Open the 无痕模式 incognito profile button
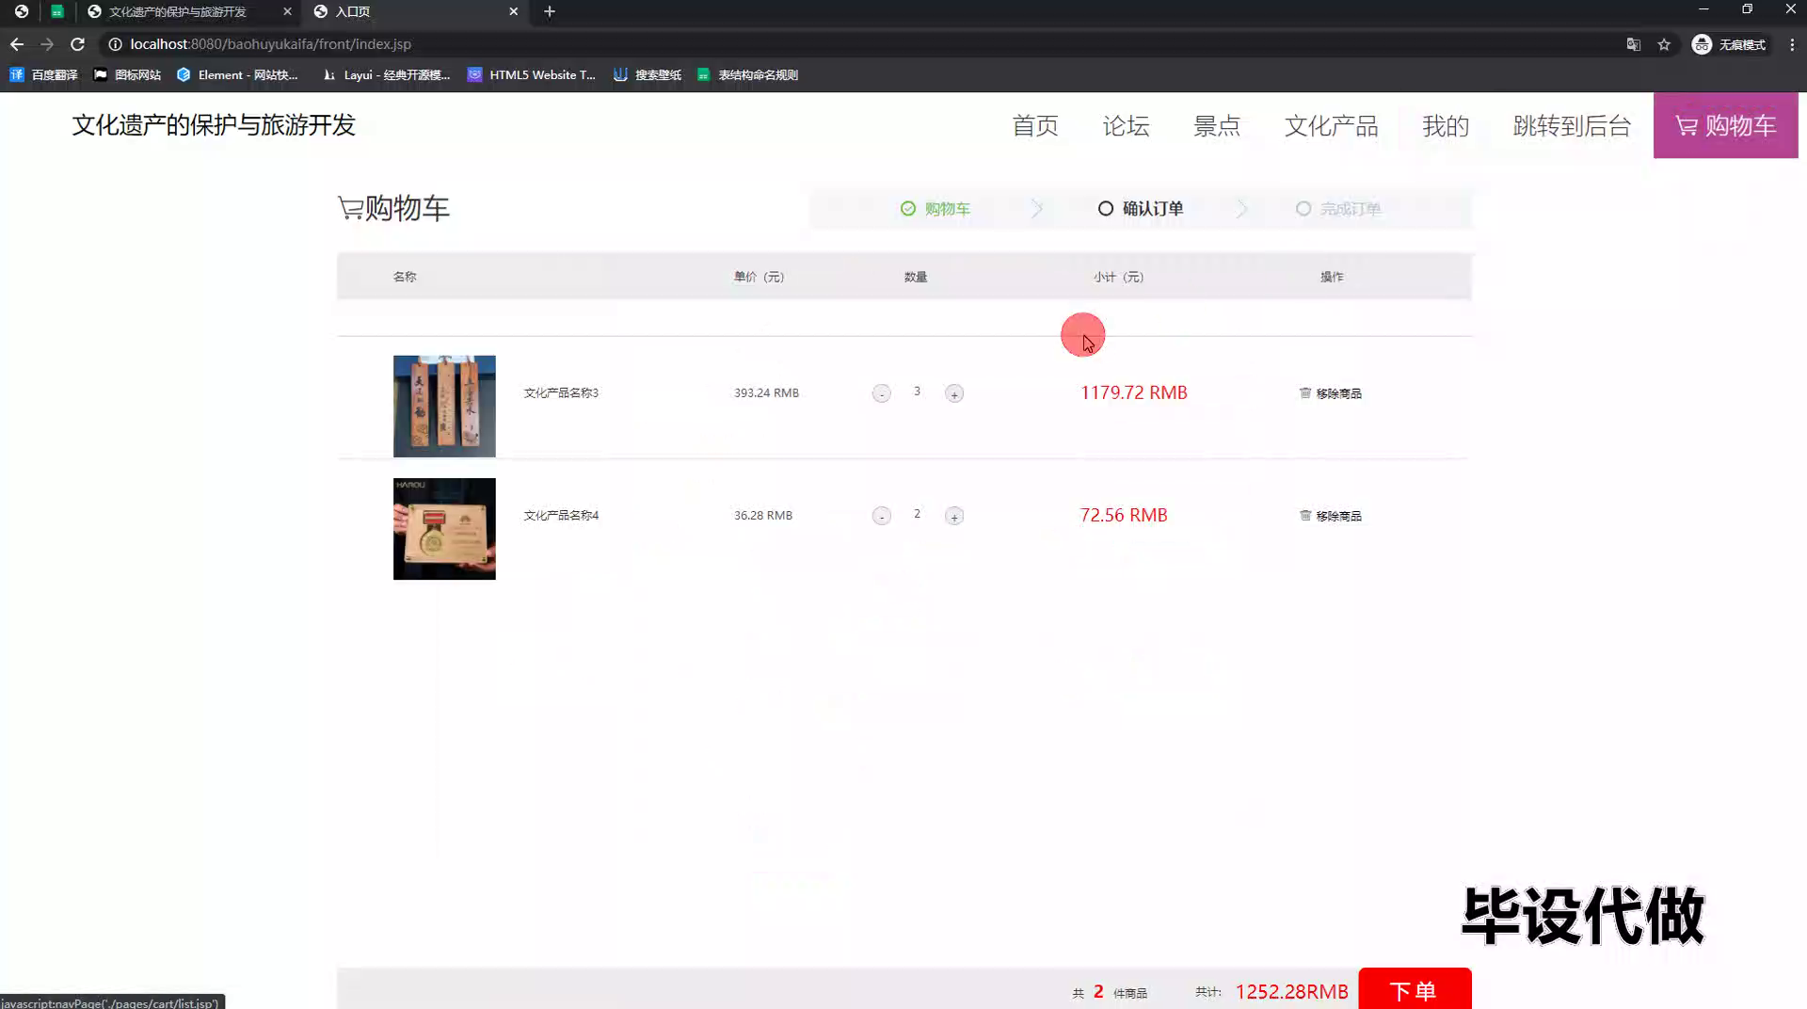 [x=1730, y=44]
